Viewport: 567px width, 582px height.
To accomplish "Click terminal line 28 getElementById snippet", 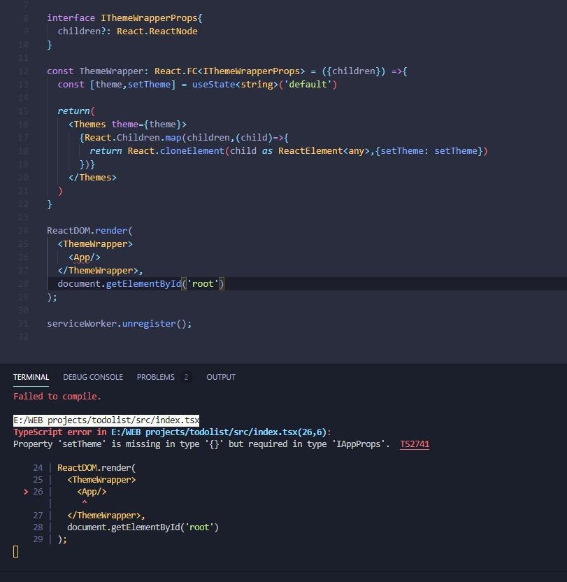I will (143, 527).
